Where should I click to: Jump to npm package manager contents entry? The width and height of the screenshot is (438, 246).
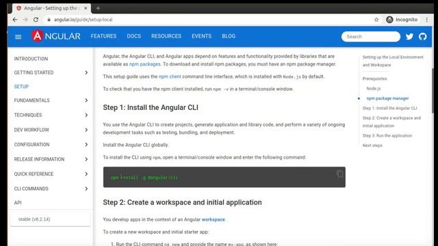tap(387, 98)
